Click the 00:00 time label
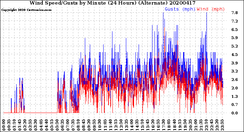This screenshot has width=244, height=132. (4, 125)
